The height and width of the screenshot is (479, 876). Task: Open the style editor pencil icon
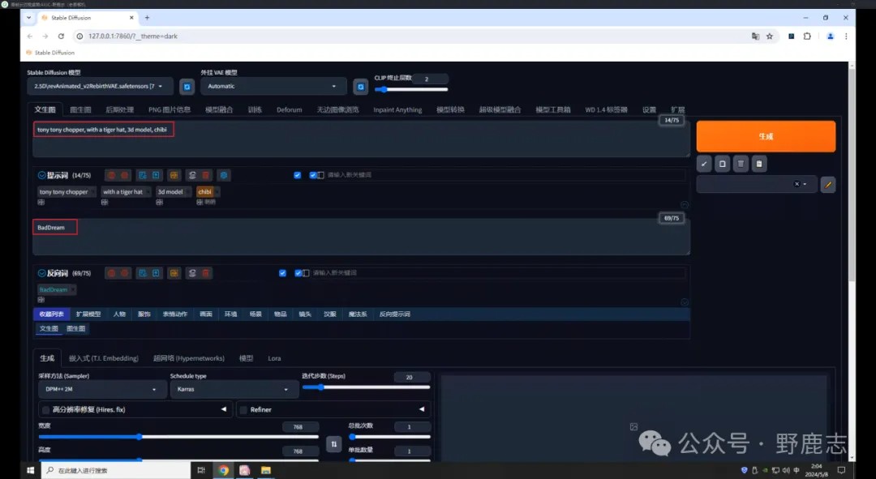tap(828, 184)
